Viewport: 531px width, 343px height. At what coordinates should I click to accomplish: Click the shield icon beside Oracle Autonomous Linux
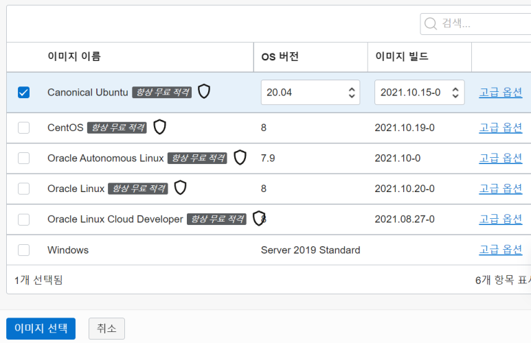click(x=240, y=158)
